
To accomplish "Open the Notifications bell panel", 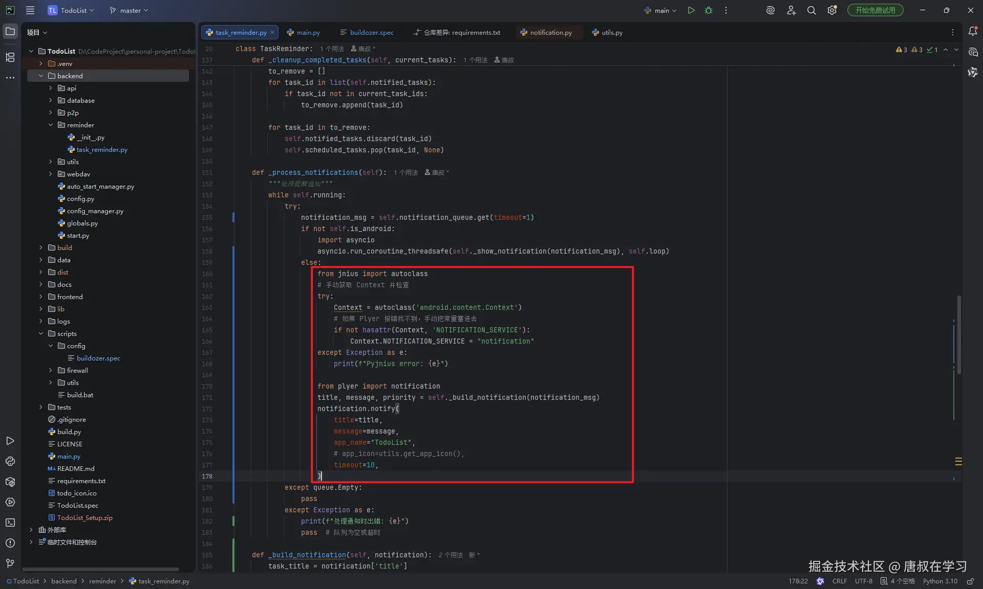I will point(973,32).
